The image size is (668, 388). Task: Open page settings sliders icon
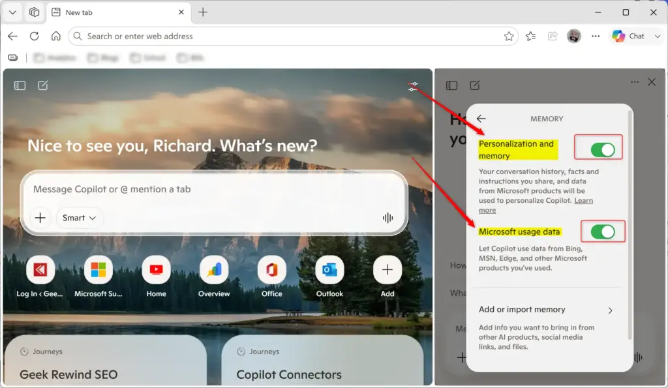(413, 87)
